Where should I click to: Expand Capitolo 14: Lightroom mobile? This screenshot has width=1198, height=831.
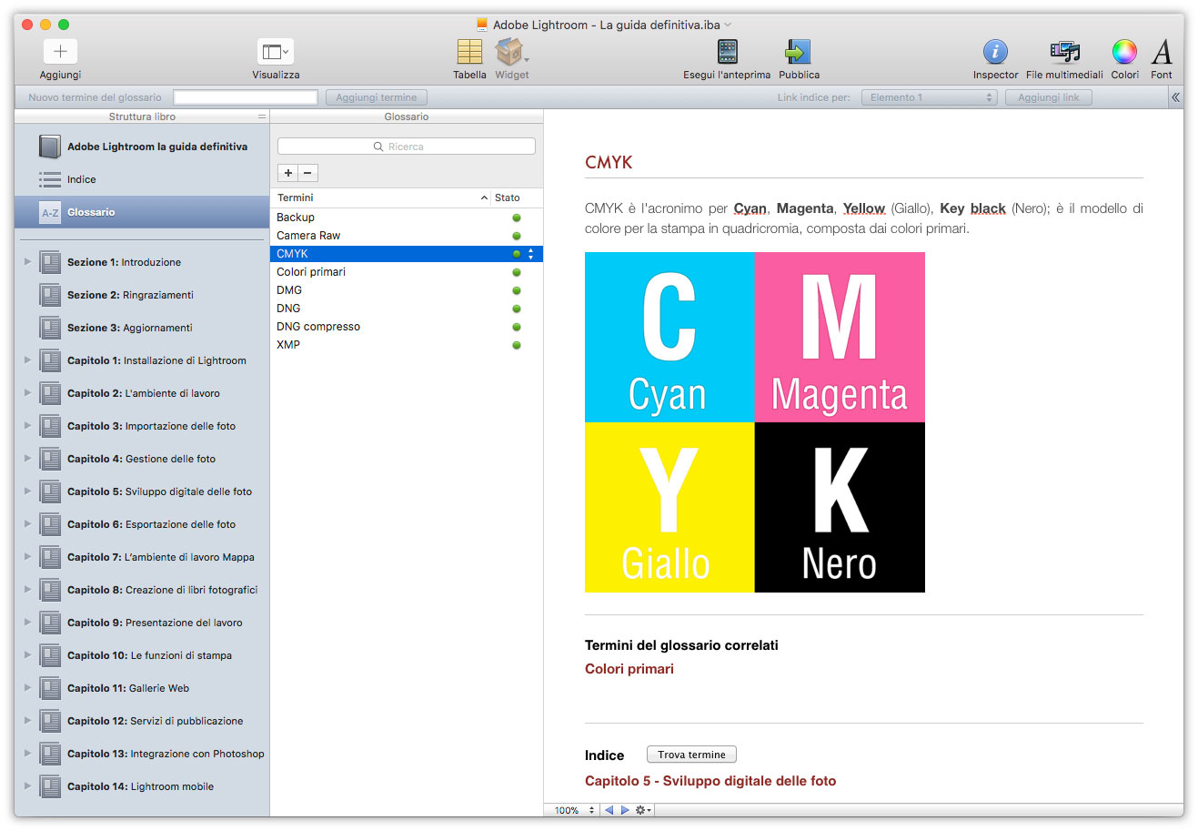27,786
